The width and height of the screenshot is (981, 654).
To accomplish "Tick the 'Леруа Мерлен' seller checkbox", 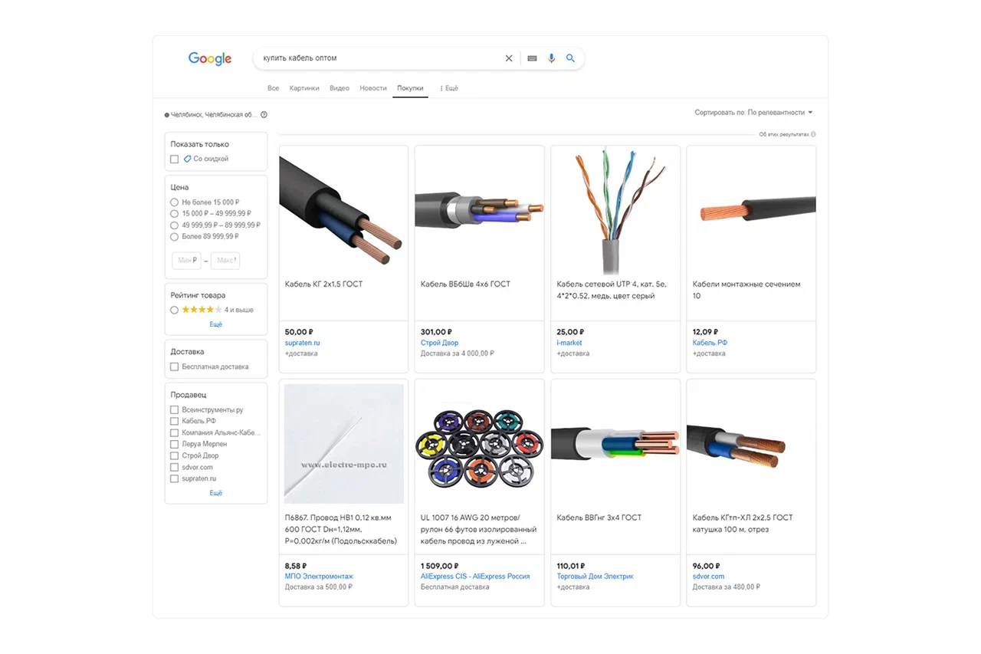I will (174, 444).
